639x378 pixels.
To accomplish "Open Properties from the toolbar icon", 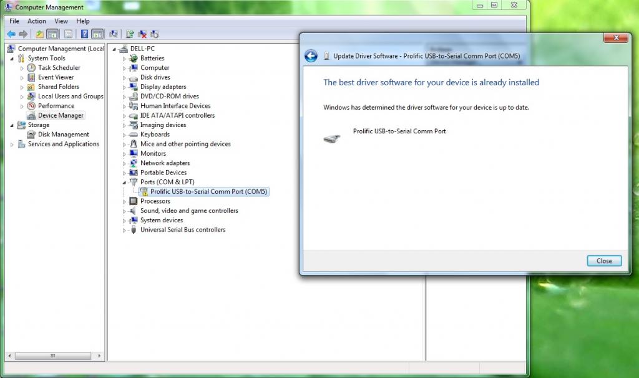I will 69,34.
